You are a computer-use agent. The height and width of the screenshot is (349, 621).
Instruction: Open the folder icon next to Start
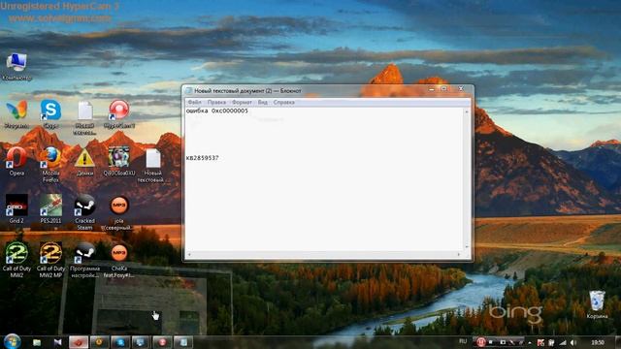tap(37, 342)
